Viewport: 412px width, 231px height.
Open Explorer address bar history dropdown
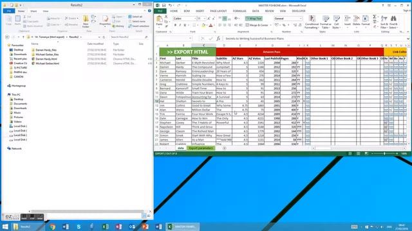tap(99, 37)
